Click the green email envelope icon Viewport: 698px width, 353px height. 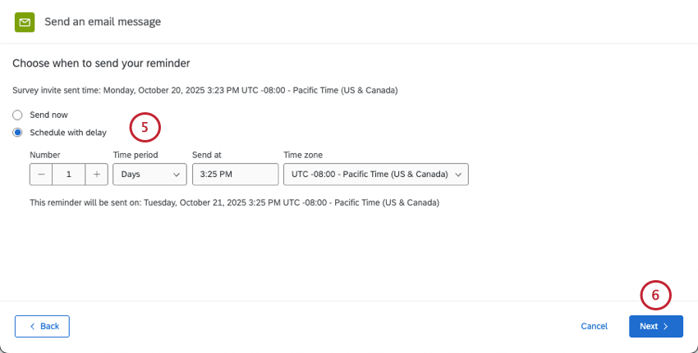[25, 22]
